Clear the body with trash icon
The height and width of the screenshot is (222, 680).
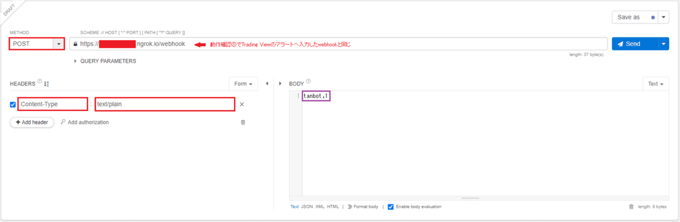(x=631, y=207)
